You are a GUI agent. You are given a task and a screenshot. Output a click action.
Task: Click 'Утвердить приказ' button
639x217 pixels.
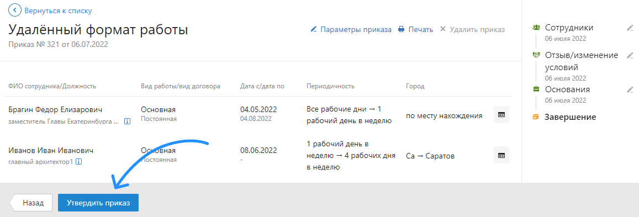(98, 203)
